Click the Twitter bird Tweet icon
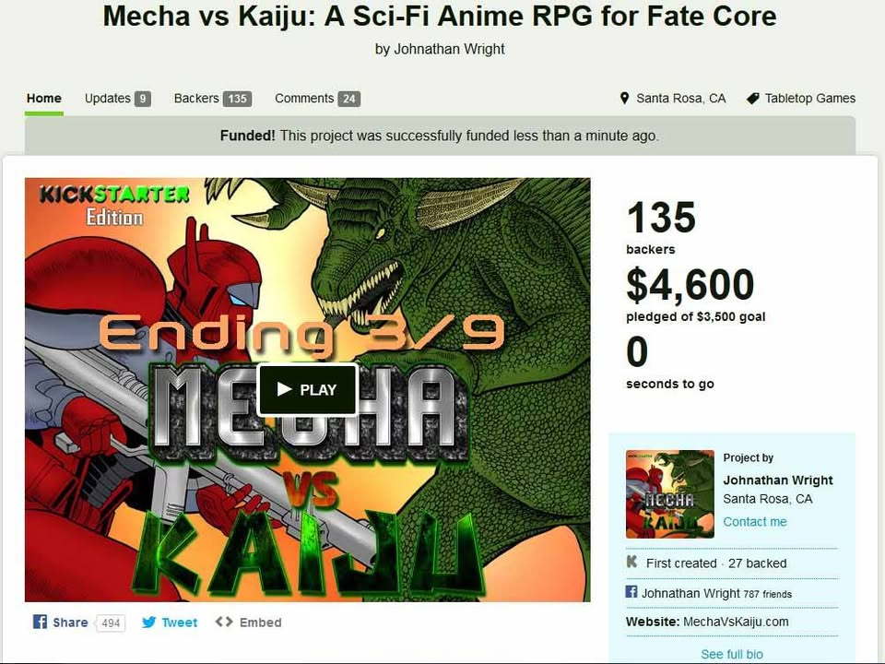This screenshot has width=885, height=664. (x=149, y=622)
